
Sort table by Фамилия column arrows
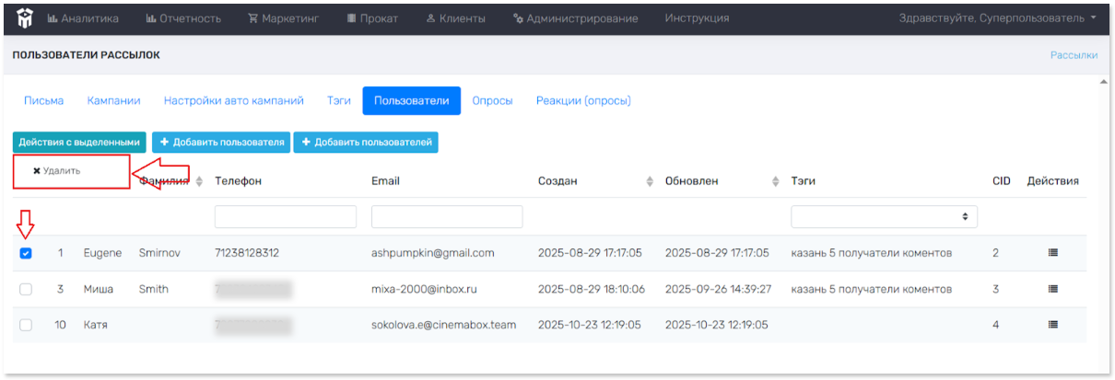pos(199,181)
